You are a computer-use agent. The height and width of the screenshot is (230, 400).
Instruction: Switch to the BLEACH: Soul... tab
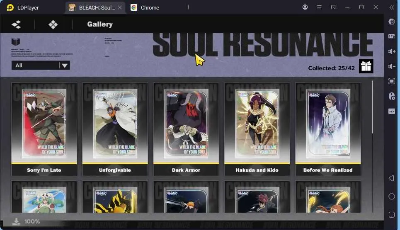[x=95, y=7]
